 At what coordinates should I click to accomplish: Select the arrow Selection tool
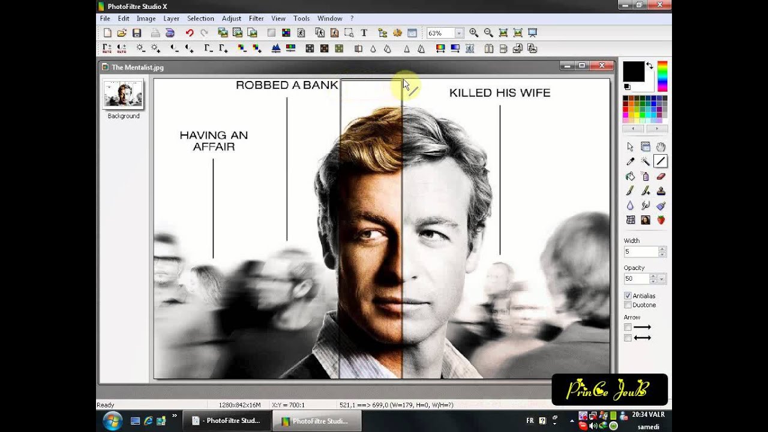630,146
